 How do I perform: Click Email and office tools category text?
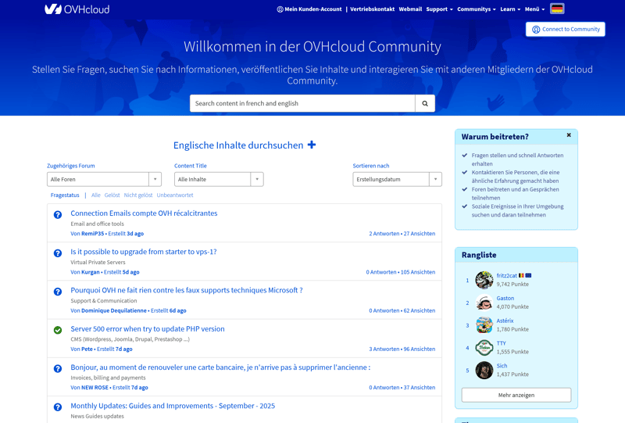[x=97, y=224]
